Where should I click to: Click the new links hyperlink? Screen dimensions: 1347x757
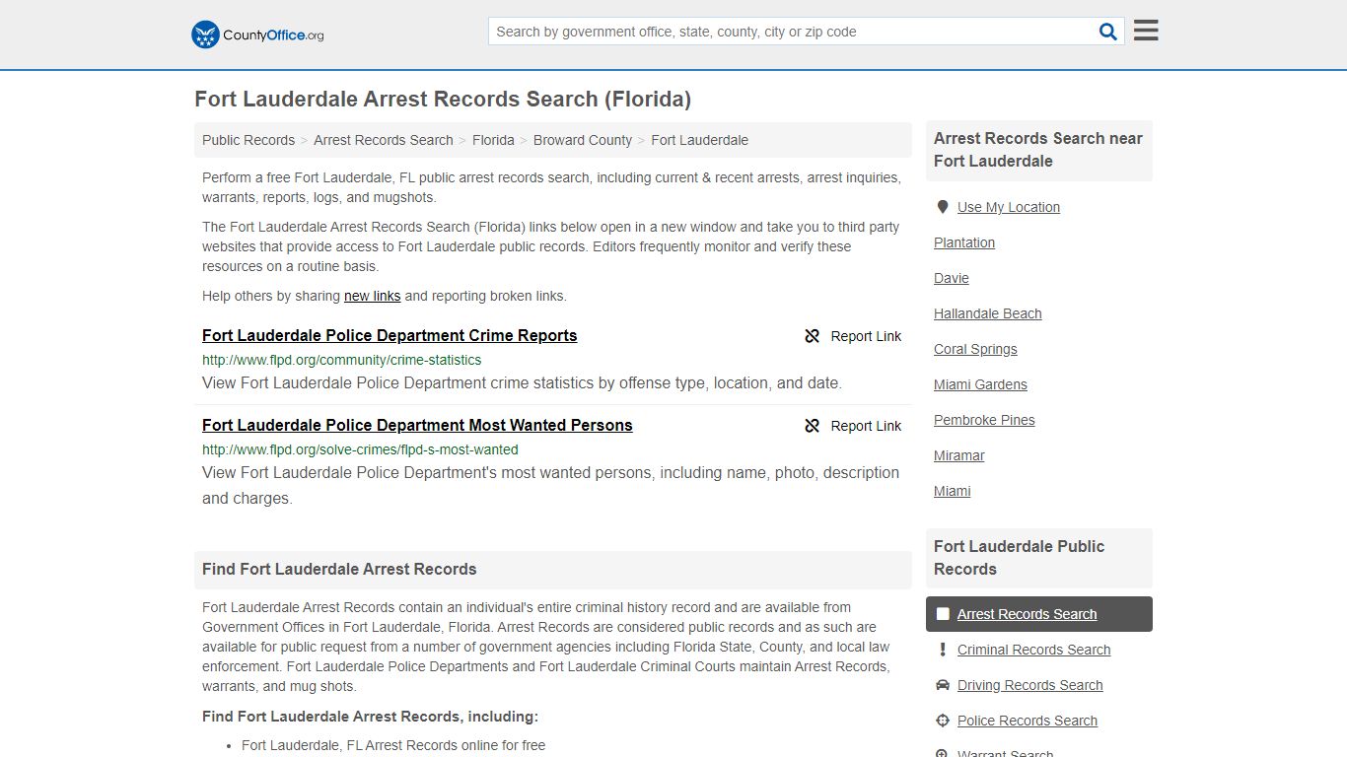(372, 296)
